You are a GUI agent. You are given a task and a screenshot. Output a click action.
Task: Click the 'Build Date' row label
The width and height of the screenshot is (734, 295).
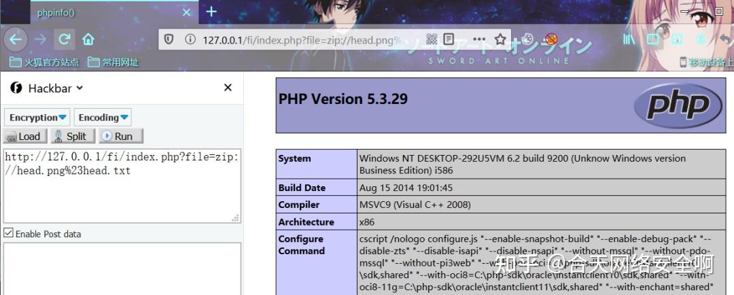tap(302, 188)
